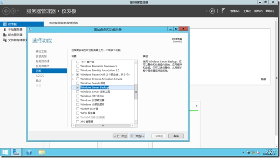Check the WinRM IIS 扩展 checkbox
The image size is (280, 158).
tap(77, 109)
